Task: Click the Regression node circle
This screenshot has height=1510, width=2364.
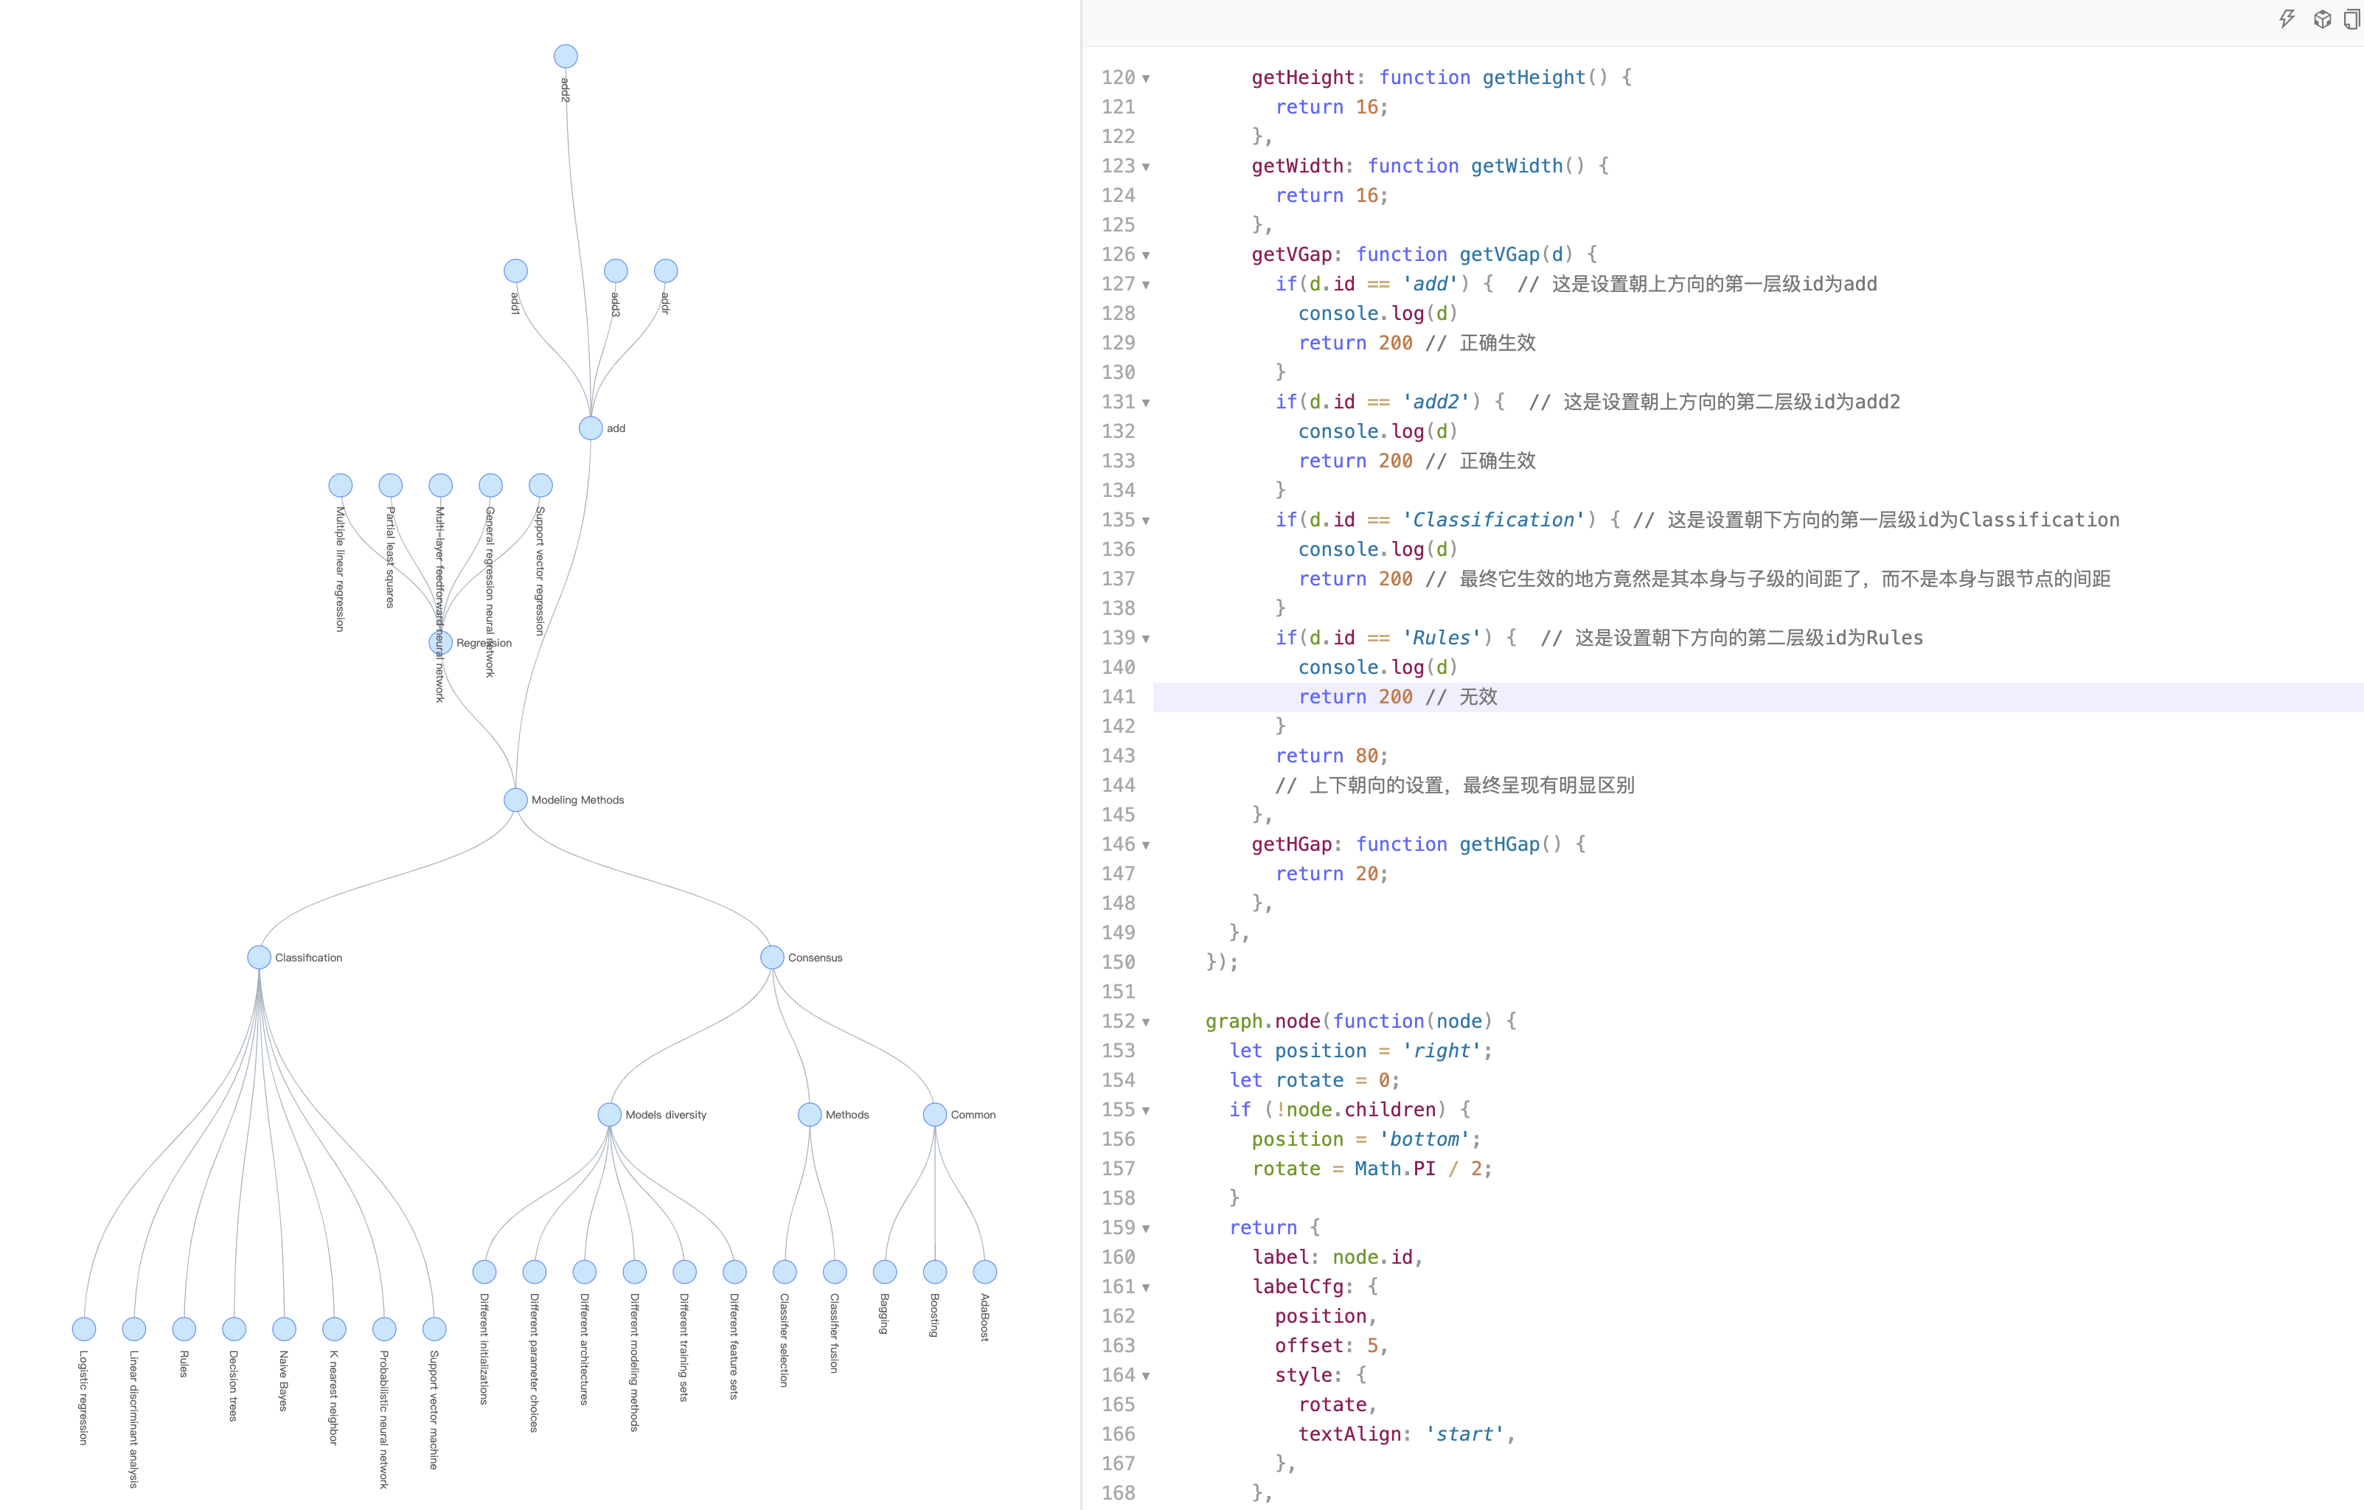Action: click(441, 642)
